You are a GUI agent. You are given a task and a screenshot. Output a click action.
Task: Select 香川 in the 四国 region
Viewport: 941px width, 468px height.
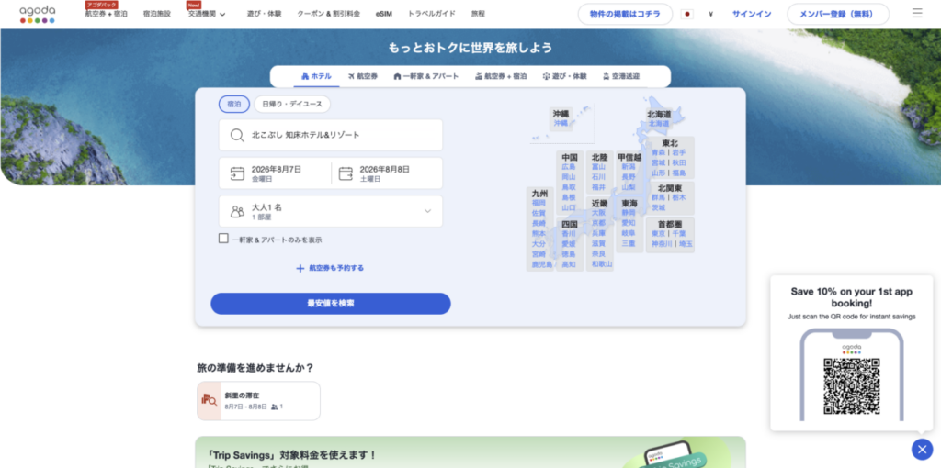click(x=569, y=234)
